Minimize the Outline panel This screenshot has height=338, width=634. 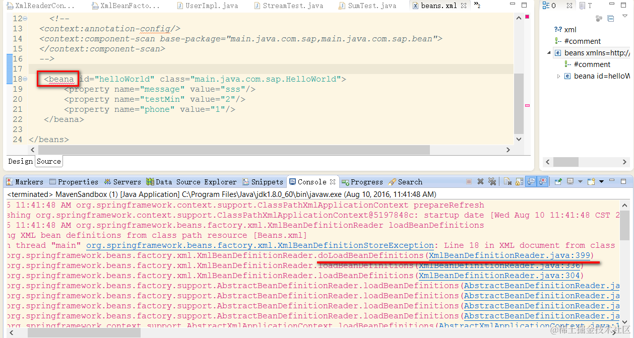pos(612,4)
